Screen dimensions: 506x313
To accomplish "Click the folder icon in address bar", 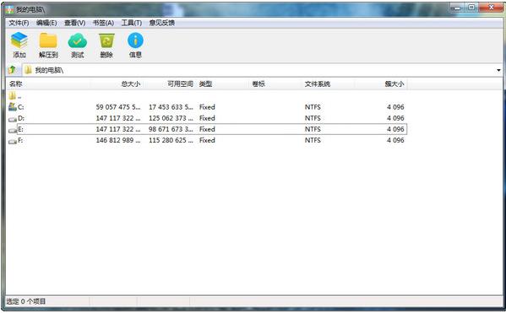I will (28, 70).
